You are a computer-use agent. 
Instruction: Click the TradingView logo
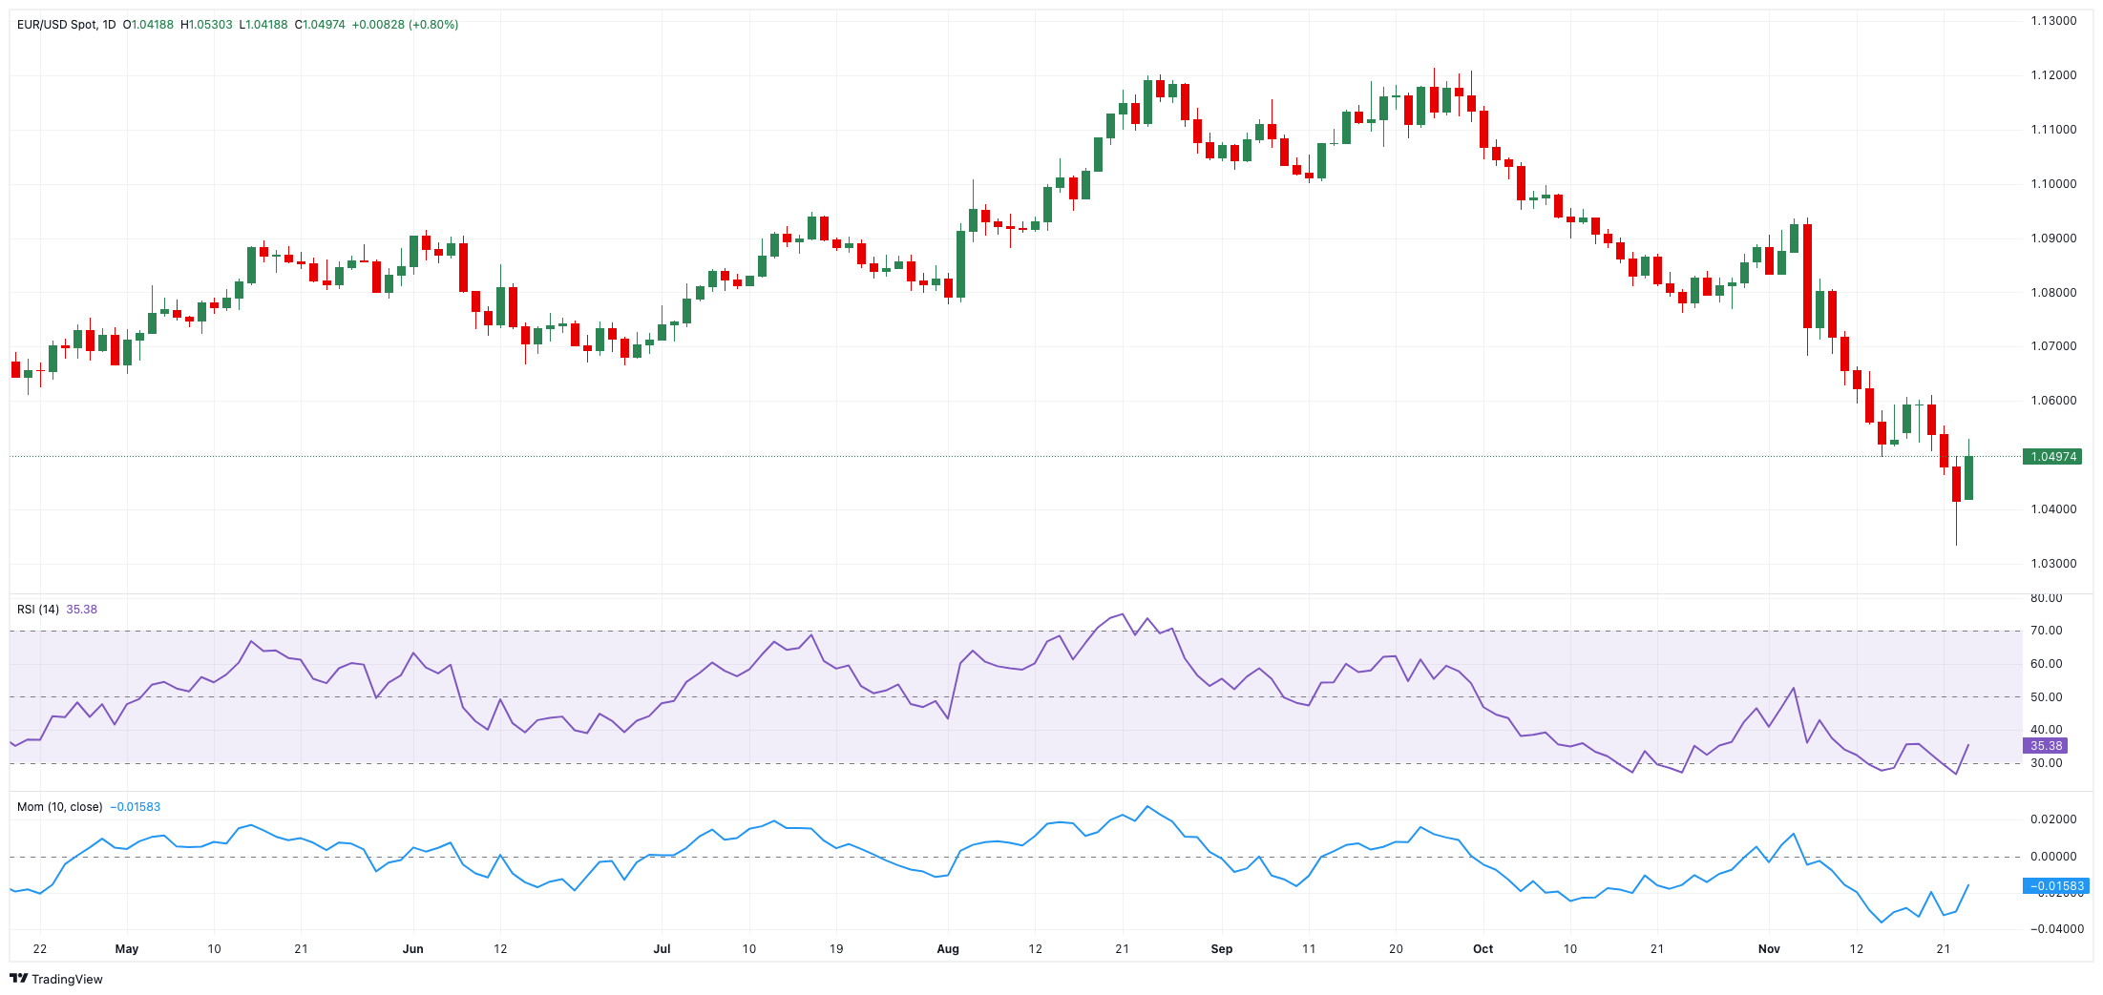click(x=55, y=979)
